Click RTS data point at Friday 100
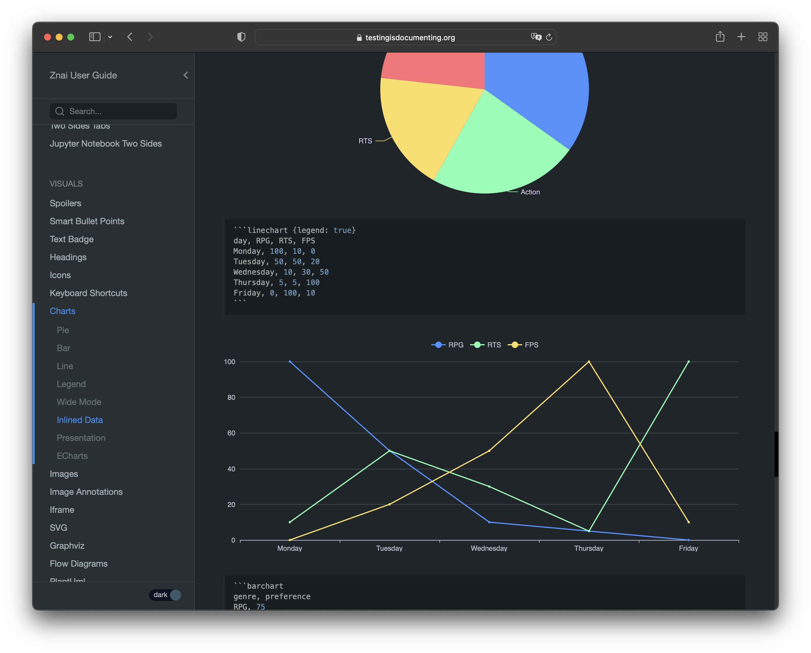This screenshot has width=811, height=653. pos(689,362)
